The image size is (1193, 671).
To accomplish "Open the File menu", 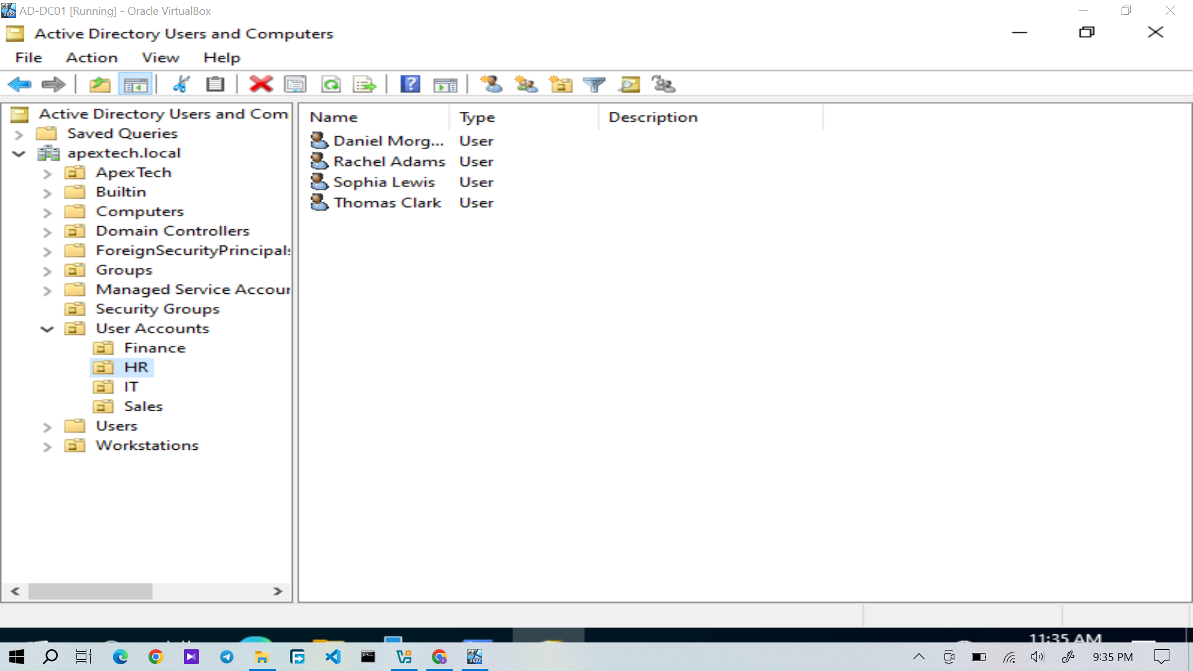I will pyautogui.click(x=29, y=58).
